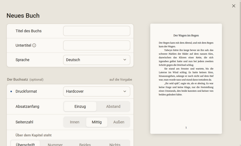Open the Druckformat dropdown
The height and width of the screenshot is (146, 241).
[x=97, y=91]
